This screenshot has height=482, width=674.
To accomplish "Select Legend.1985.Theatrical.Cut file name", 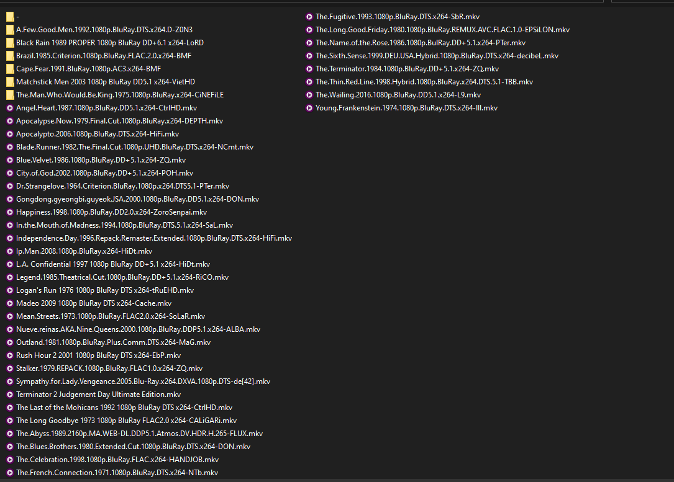I will [122, 277].
